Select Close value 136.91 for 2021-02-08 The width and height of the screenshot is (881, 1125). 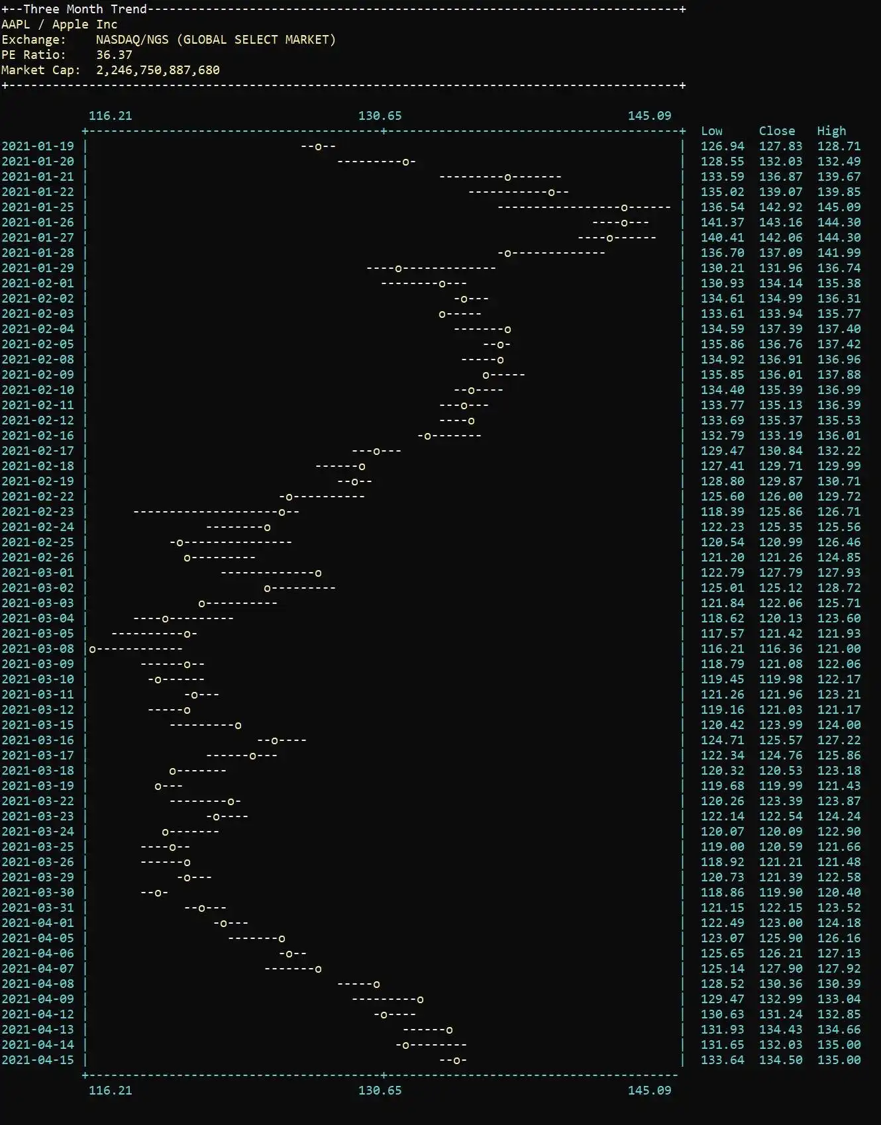click(x=781, y=360)
